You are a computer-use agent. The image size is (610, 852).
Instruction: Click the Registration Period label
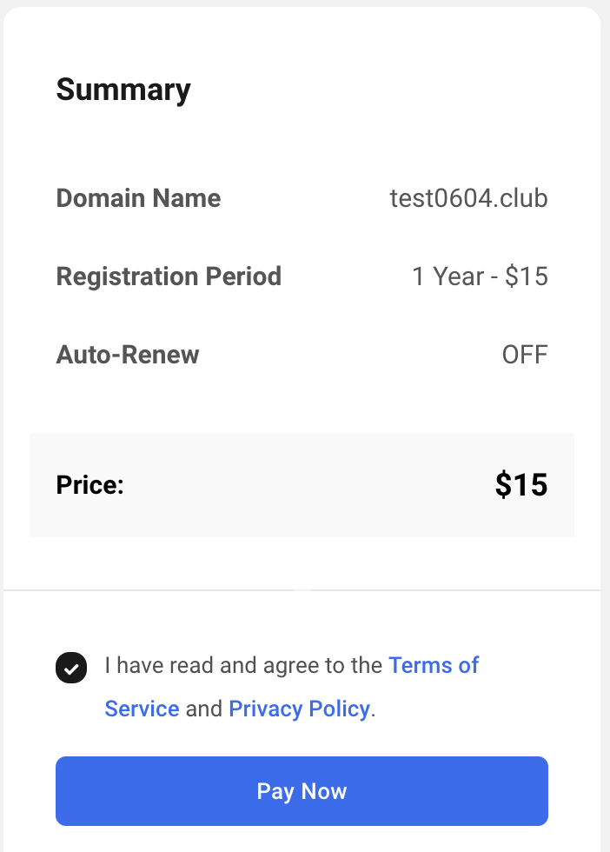tap(169, 276)
